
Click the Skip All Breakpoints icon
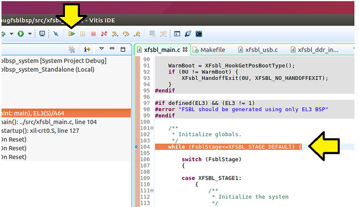[56, 34]
